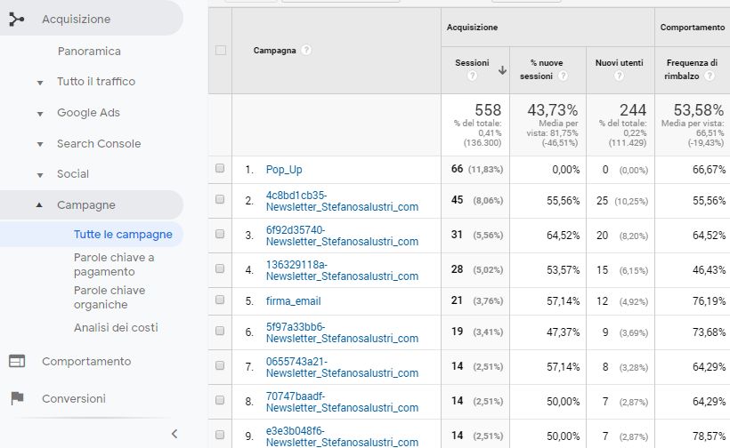The height and width of the screenshot is (448, 730).
Task: Click the 53,58% bounce rate total
Action: point(699,110)
